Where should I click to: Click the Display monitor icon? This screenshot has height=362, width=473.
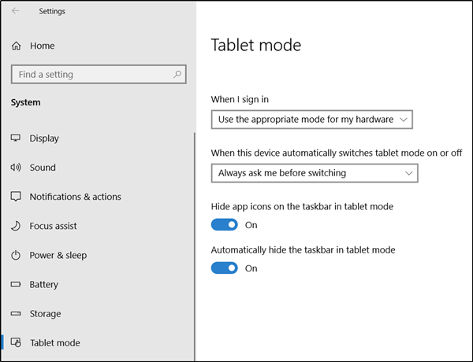click(x=16, y=139)
